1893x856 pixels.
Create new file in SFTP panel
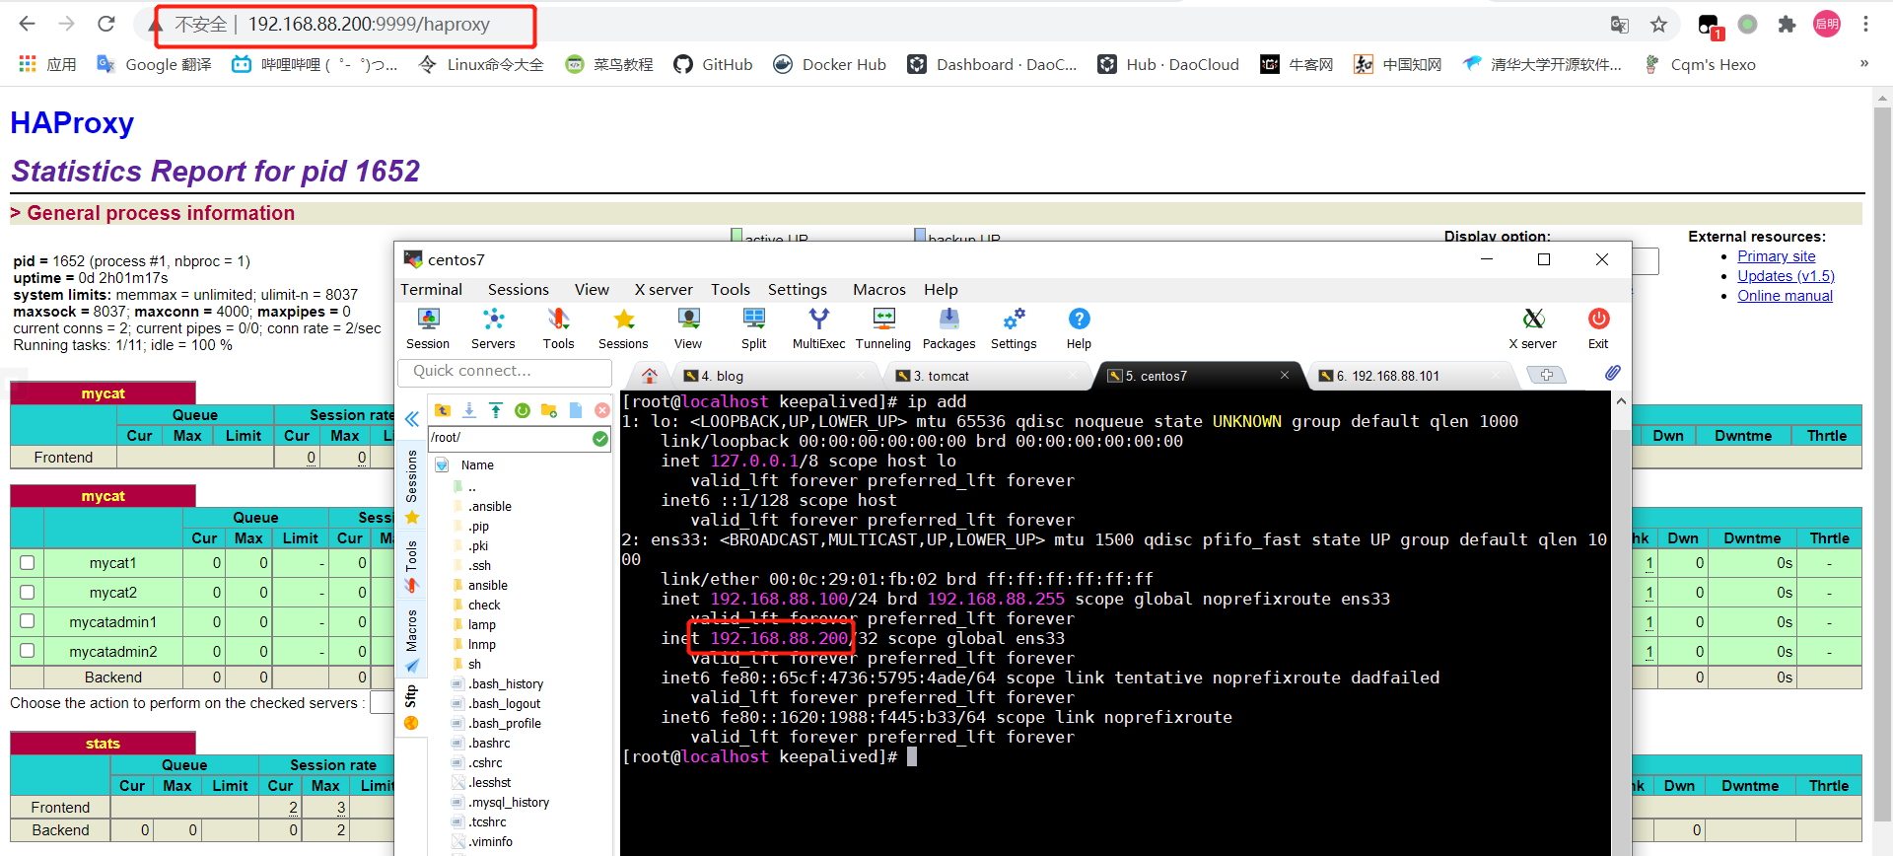pos(576,410)
